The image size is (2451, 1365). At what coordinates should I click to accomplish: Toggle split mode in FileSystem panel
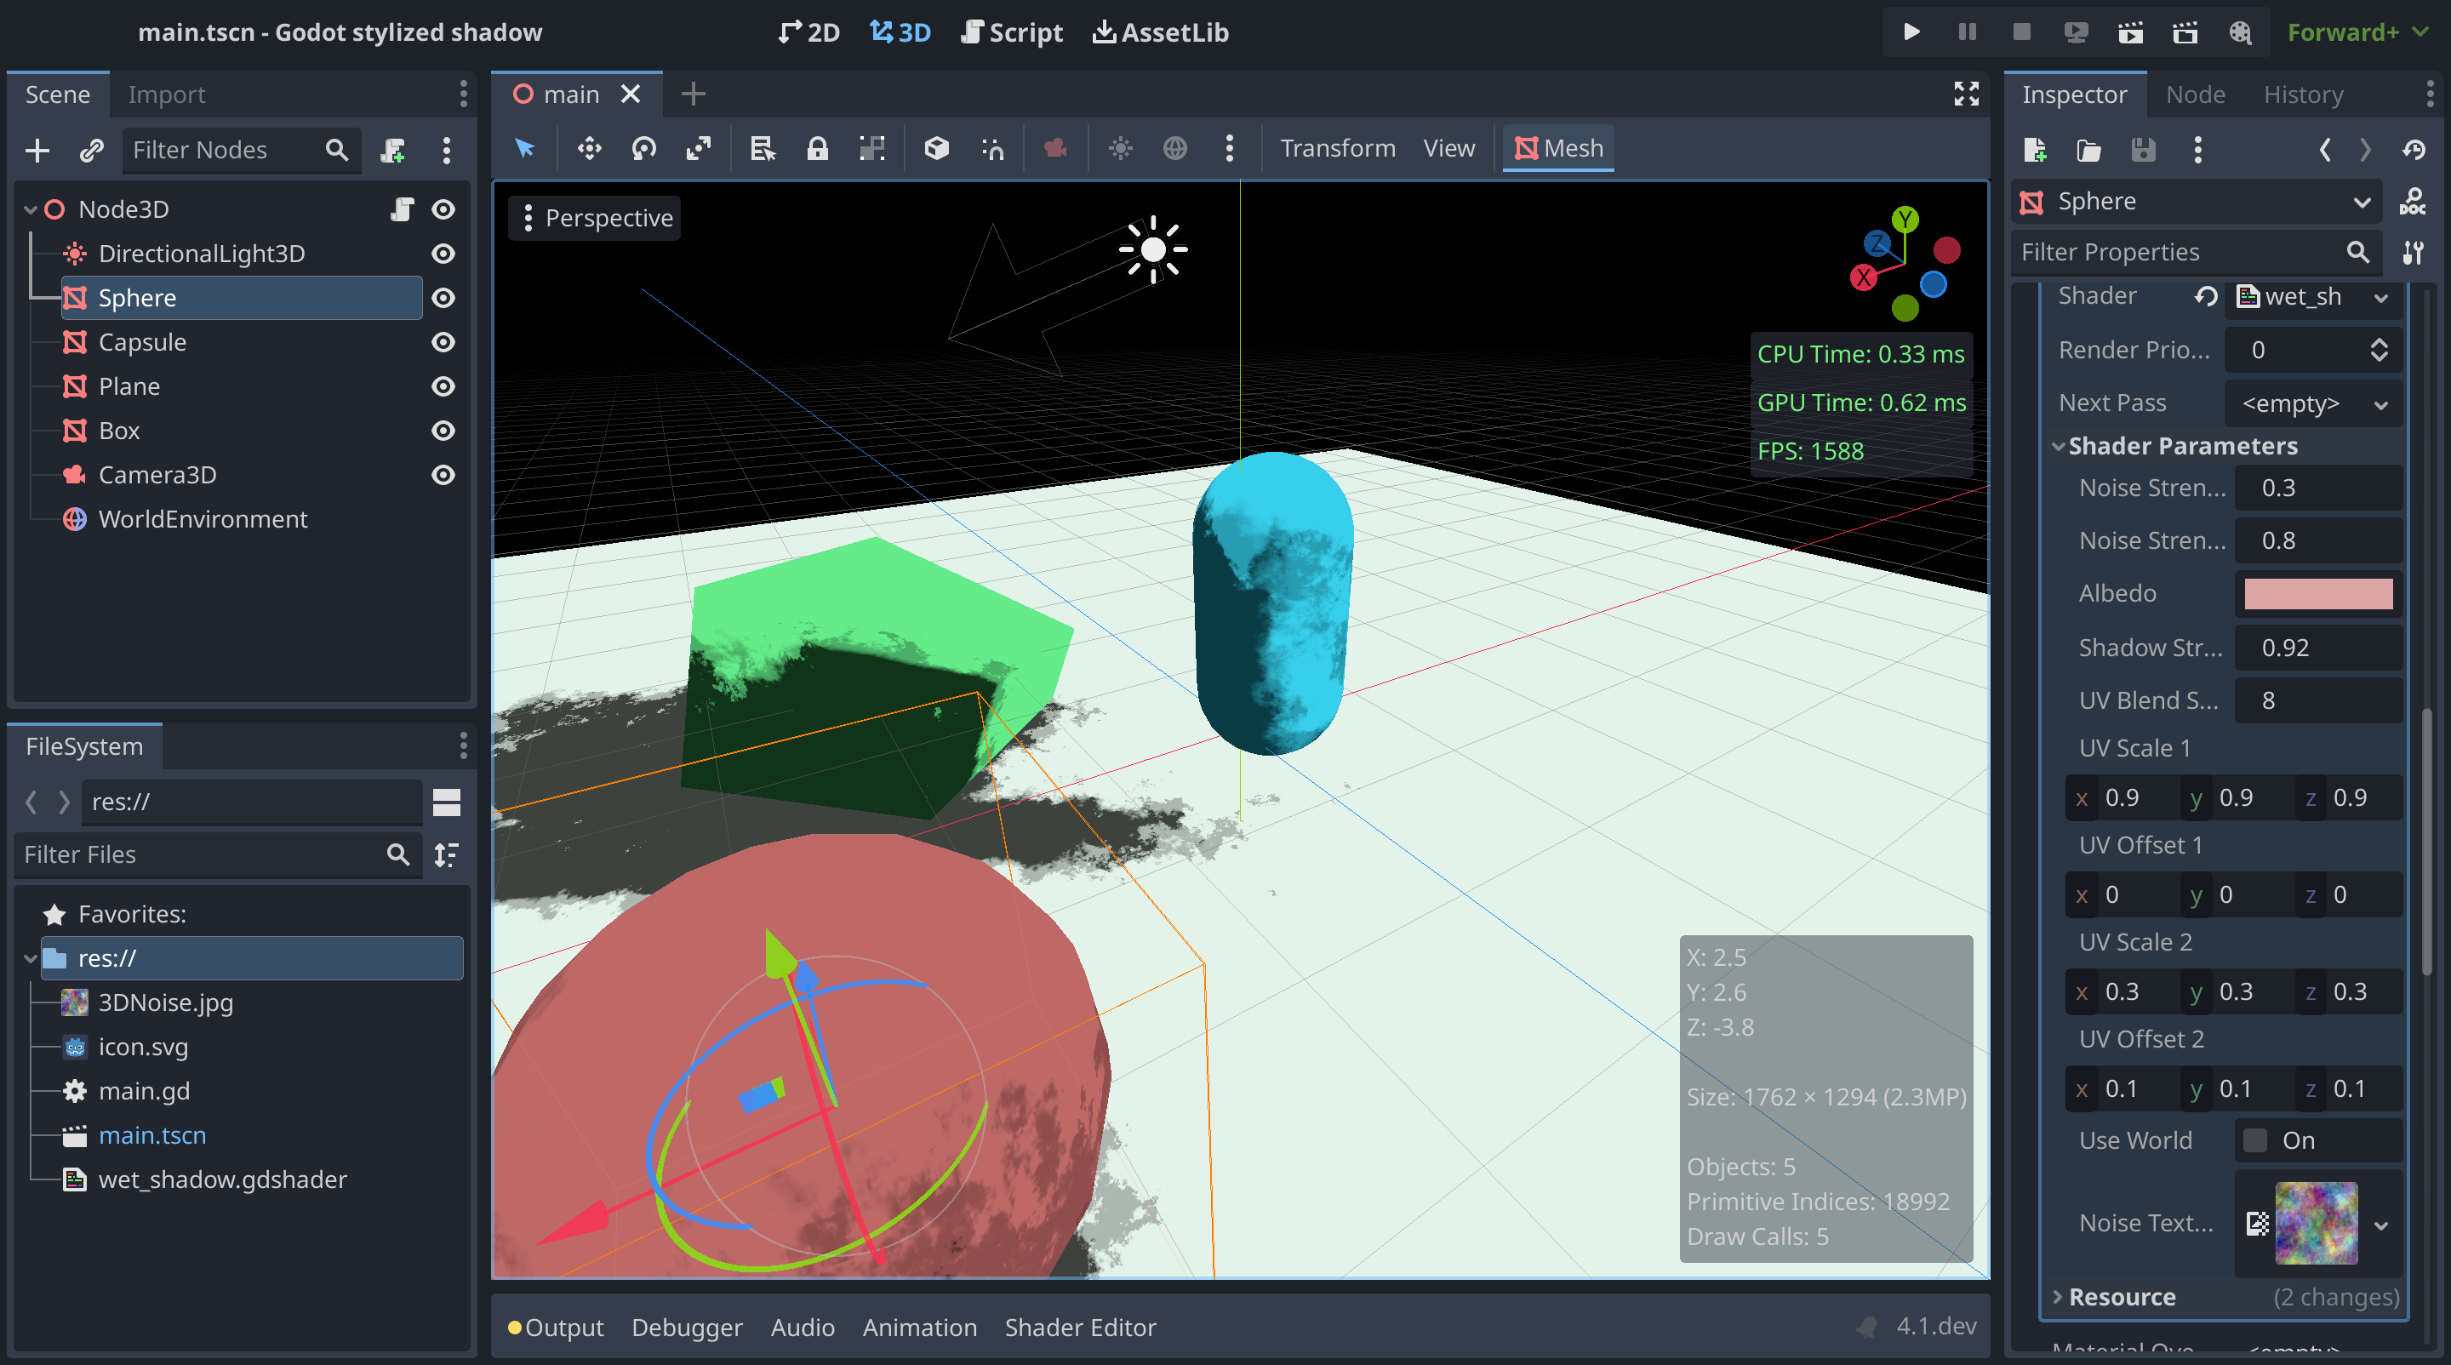click(446, 802)
